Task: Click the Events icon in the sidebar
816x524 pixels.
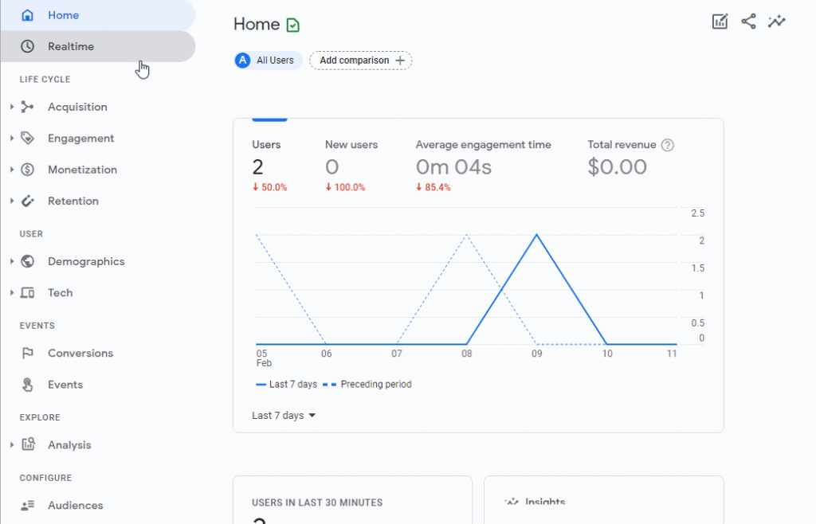Action: pos(26,385)
